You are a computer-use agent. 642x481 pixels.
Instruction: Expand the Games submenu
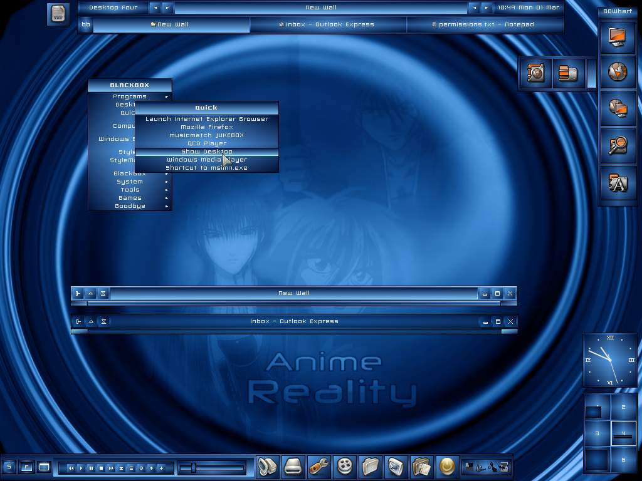[130, 198]
